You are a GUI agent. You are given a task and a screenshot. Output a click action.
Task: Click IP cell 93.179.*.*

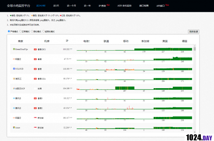(67, 79)
